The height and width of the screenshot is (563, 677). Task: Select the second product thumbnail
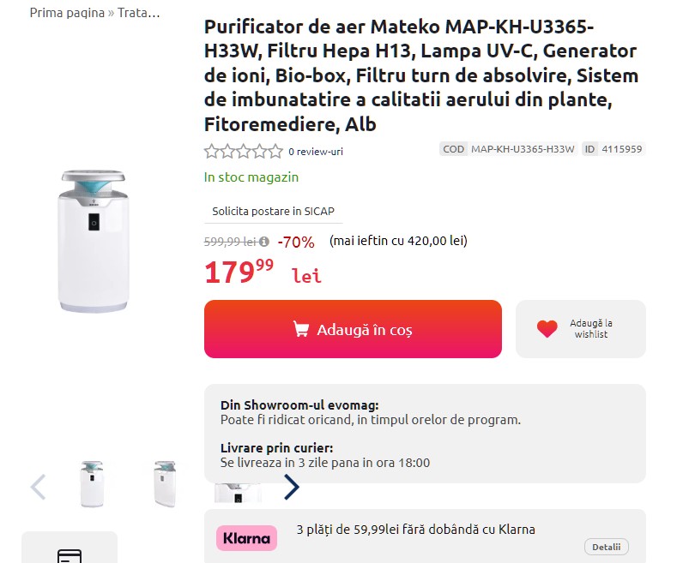click(165, 484)
